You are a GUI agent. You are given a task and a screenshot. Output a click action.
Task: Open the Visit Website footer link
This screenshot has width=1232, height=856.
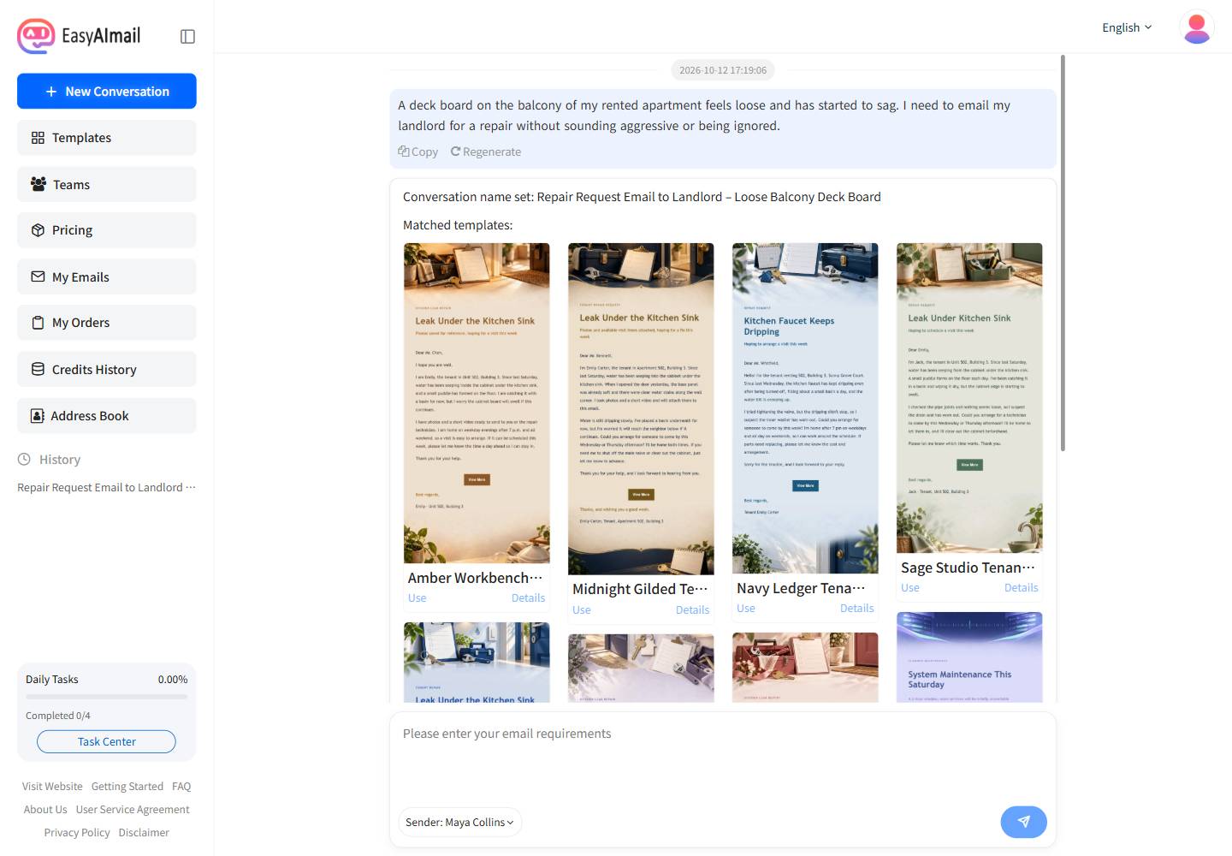tap(52, 786)
